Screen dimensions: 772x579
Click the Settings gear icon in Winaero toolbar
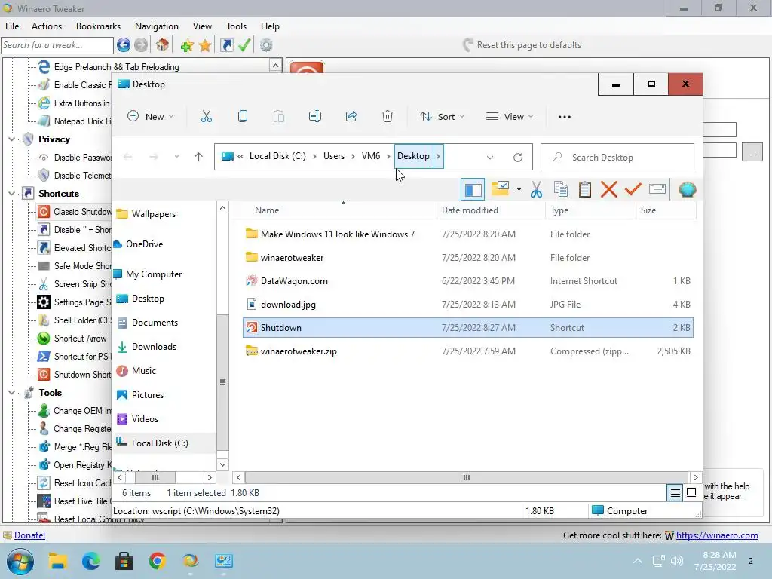pos(266,45)
